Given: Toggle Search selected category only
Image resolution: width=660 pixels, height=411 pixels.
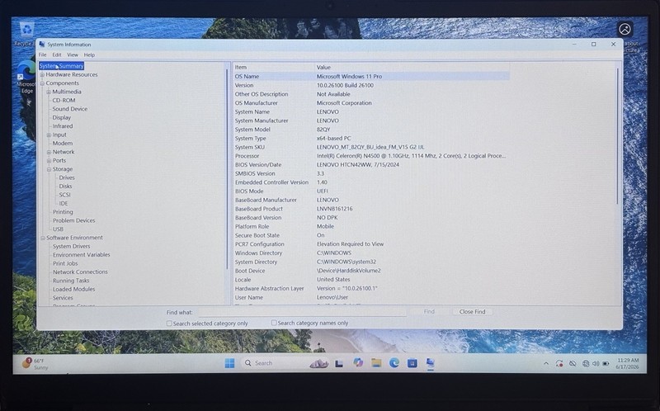Looking at the screenshot, I should (x=169, y=324).
